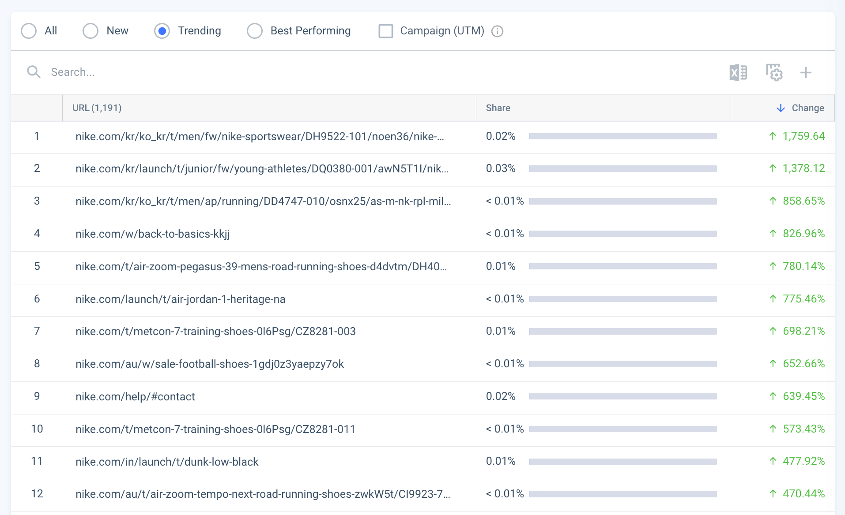Click the up arrow beside 639.45%

click(x=772, y=396)
